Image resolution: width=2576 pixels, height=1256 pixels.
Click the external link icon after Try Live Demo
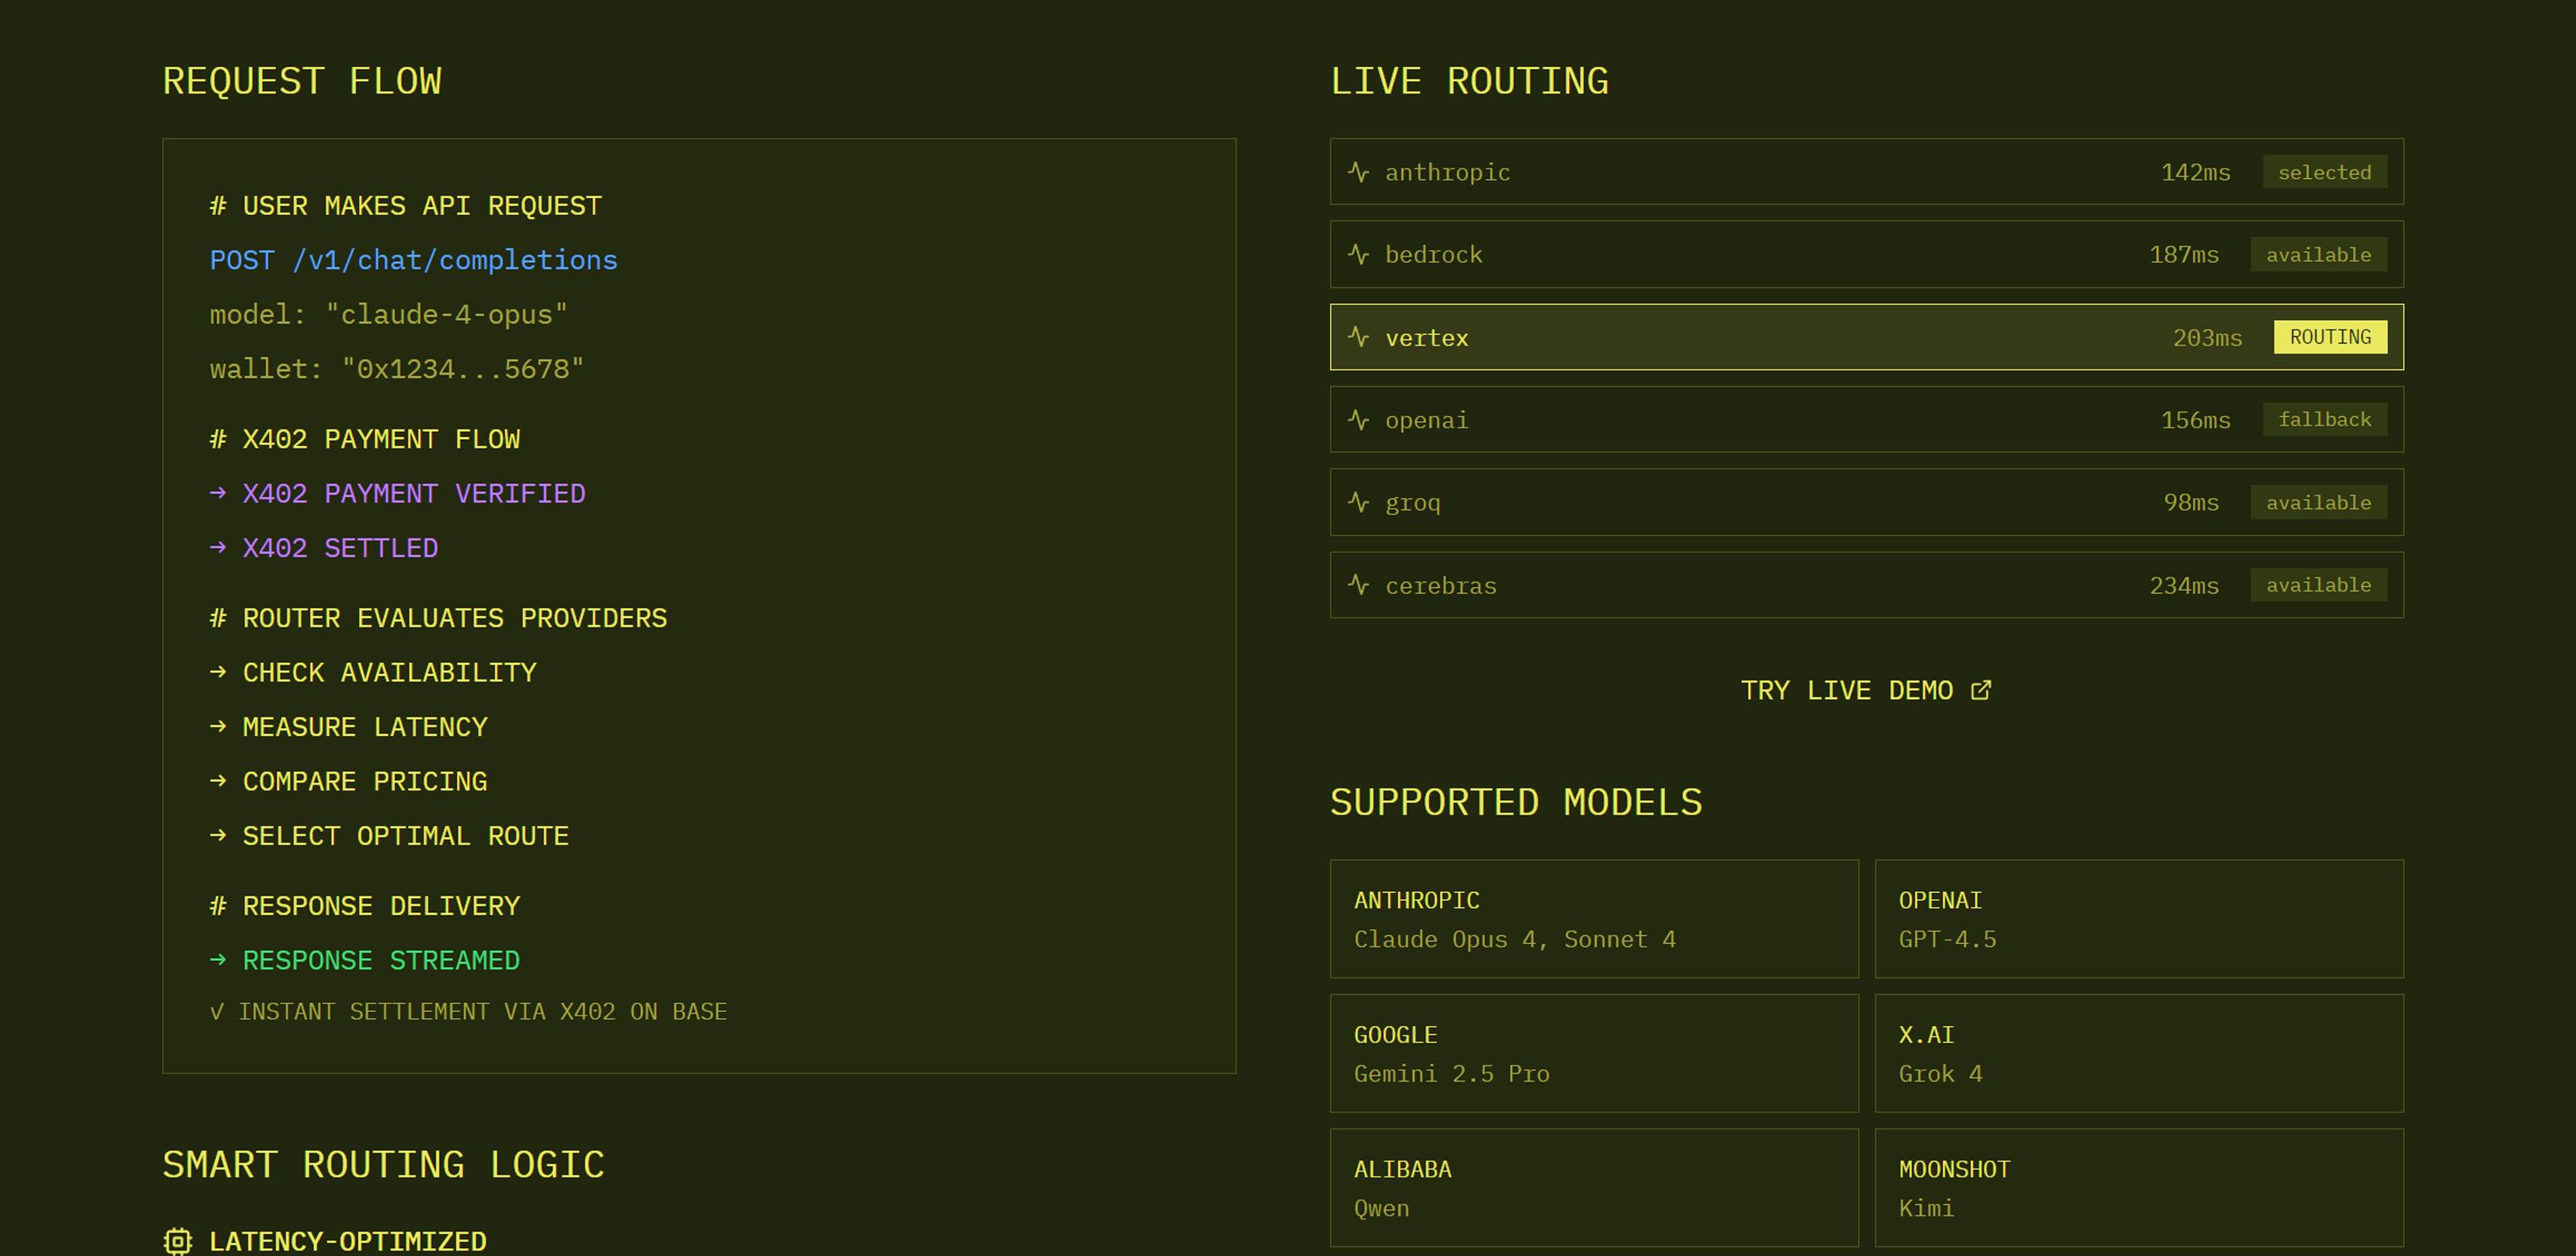tap(1980, 690)
